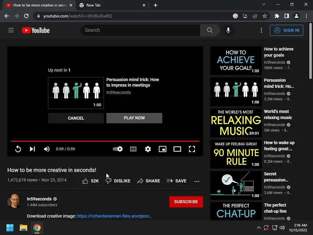Open the Extensions puzzle icon
This screenshot has width=313, height=235.
point(277,16)
